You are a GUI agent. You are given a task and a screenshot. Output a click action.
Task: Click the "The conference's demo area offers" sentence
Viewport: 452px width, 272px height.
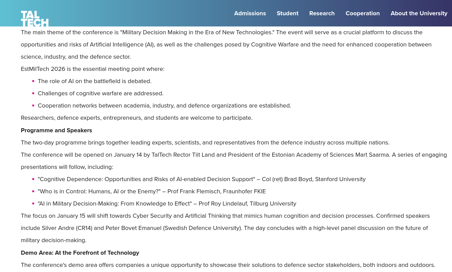click(x=228, y=265)
